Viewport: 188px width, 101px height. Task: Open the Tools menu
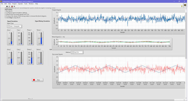pyautogui.click(x=26, y=4)
